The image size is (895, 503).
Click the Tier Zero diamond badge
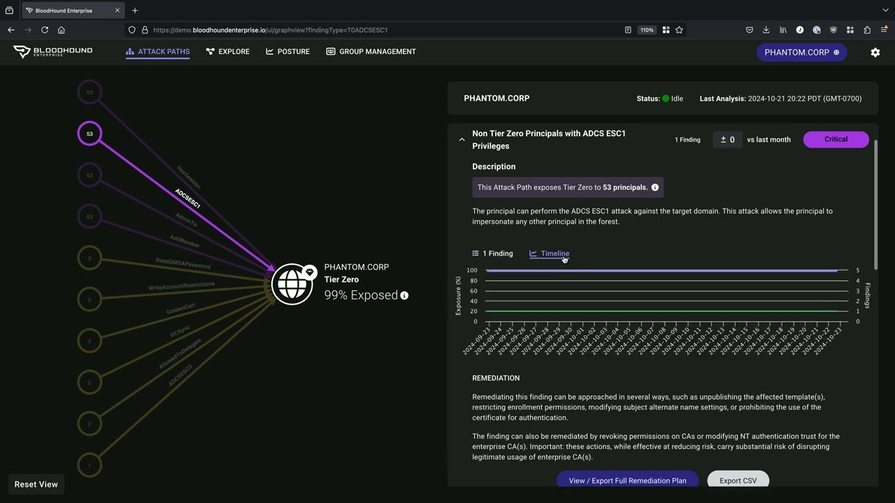point(309,272)
